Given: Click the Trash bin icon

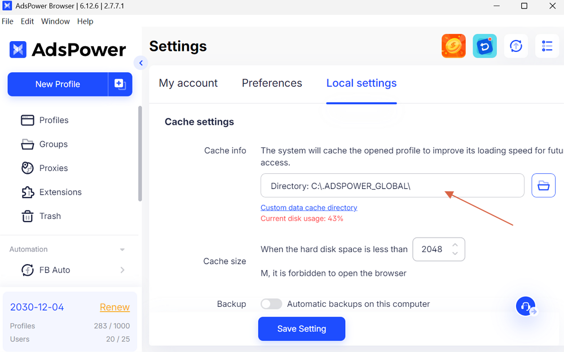Looking at the screenshot, I should [27, 216].
